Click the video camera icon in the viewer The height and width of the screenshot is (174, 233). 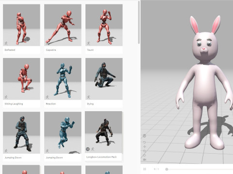click(145, 159)
